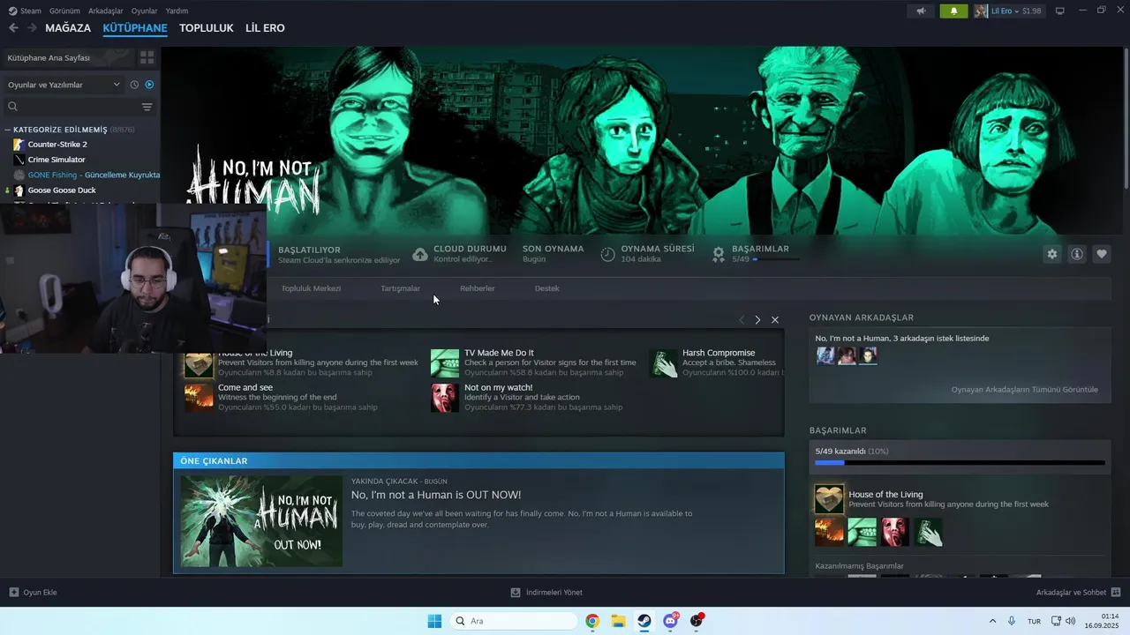
Task: Open OUT NOW news thumbnail
Action: 261,521
